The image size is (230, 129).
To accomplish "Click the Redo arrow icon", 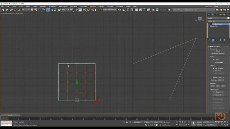I will pyautogui.click(x=7, y=10).
